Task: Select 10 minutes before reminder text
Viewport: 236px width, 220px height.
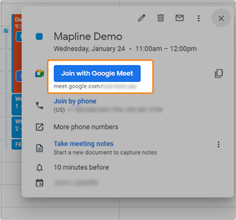Action: point(81,167)
